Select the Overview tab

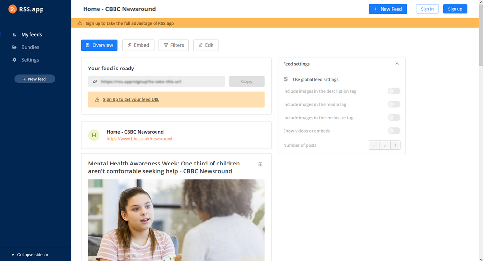click(99, 45)
